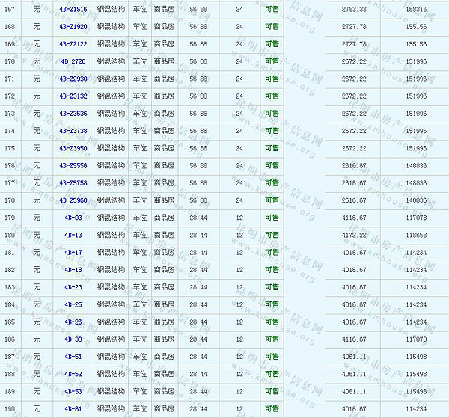
Task: Open unit 4B-Z3536 link
Action: tap(73, 114)
